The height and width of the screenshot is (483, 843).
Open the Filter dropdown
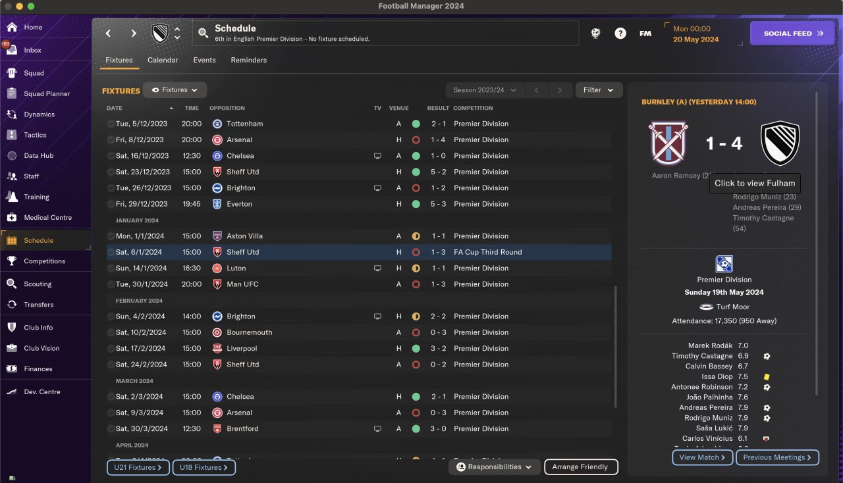[x=599, y=90]
